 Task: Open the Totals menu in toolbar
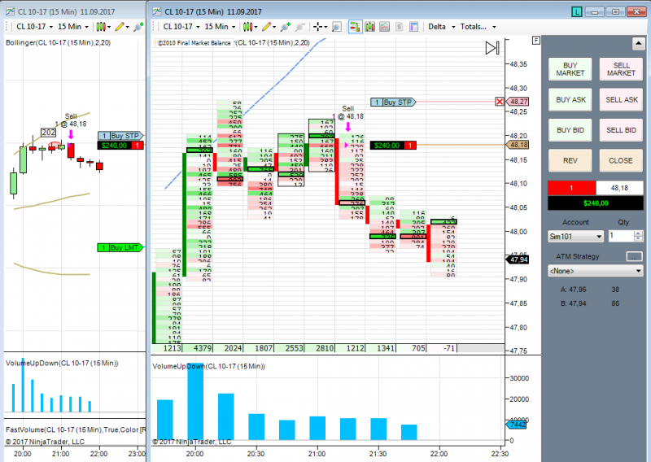(x=478, y=27)
